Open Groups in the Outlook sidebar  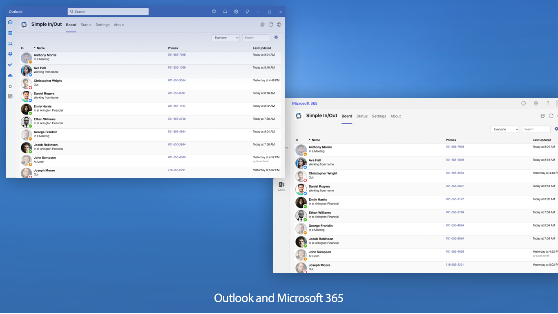pos(10,54)
